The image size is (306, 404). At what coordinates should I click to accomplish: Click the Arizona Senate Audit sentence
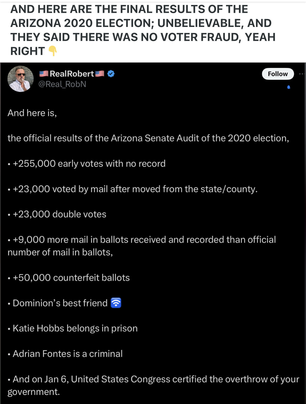[148, 138]
